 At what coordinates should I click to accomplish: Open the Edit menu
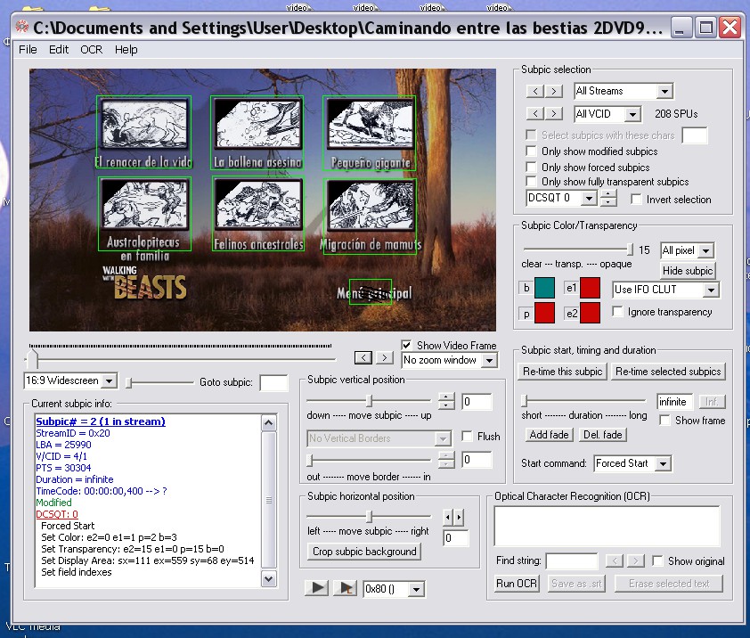tap(59, 50)
